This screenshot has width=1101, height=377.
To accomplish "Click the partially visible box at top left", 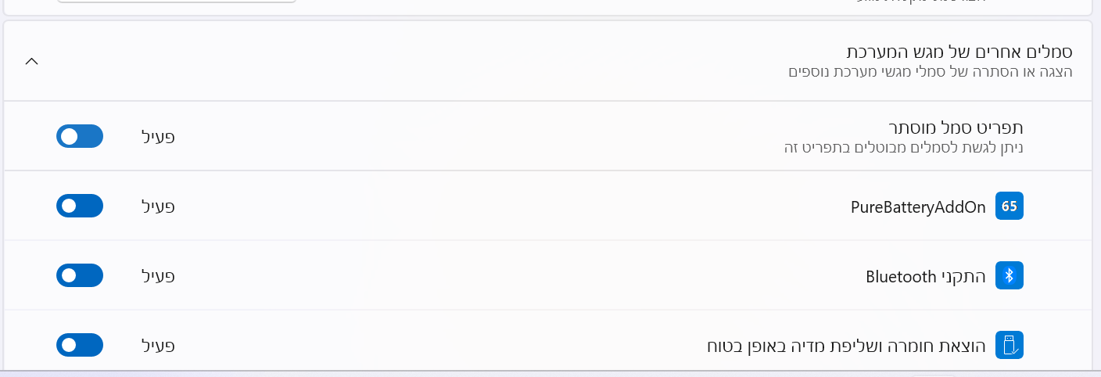I will point(177,2).
